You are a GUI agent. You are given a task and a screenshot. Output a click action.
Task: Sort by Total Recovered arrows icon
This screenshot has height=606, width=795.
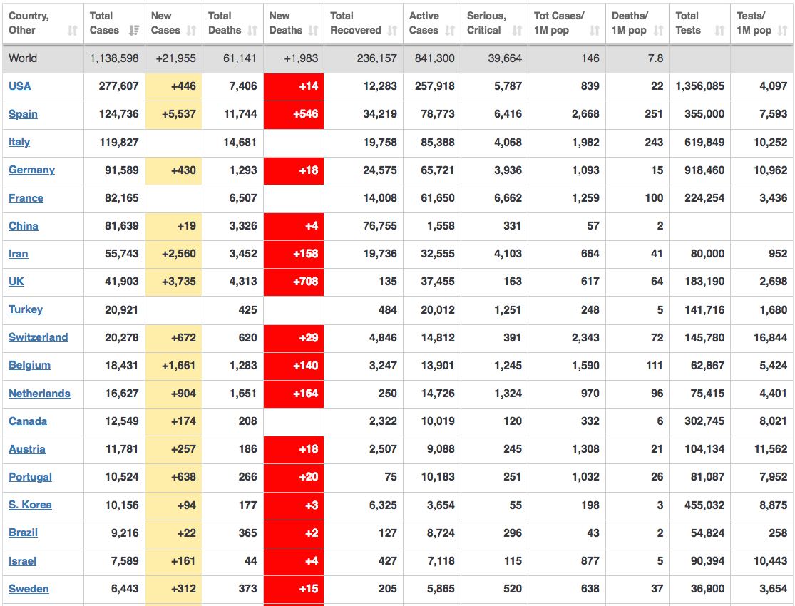point(392,31)
